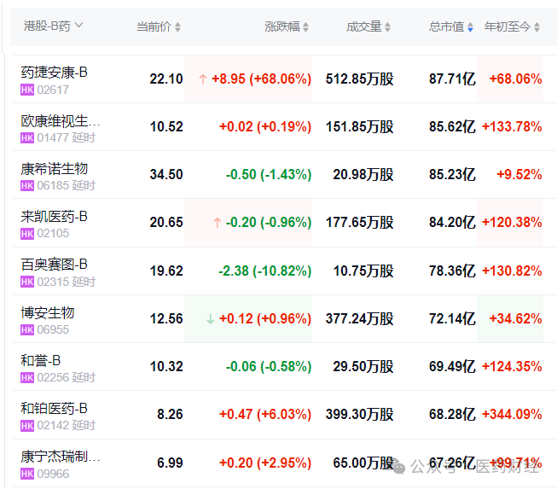557x489 pixels.
Task: Open the 康希诺生物 stock page
Action: pos(54,168)
